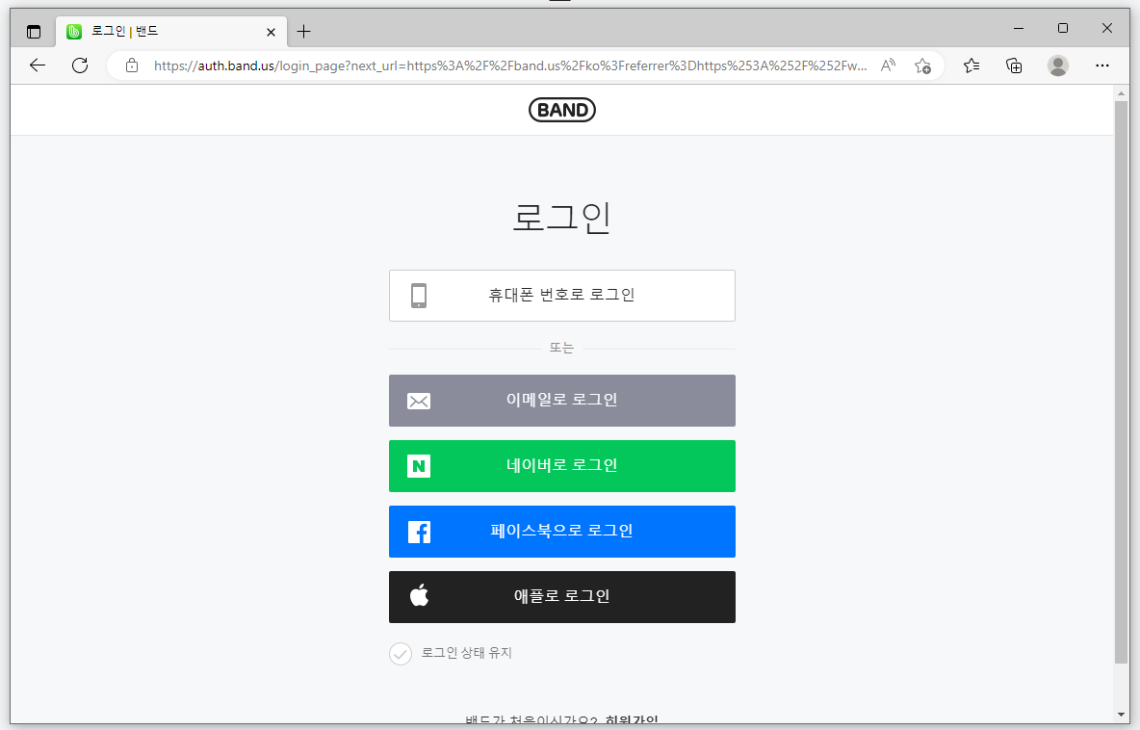Continue with 애플로 로그인 button

562,597
